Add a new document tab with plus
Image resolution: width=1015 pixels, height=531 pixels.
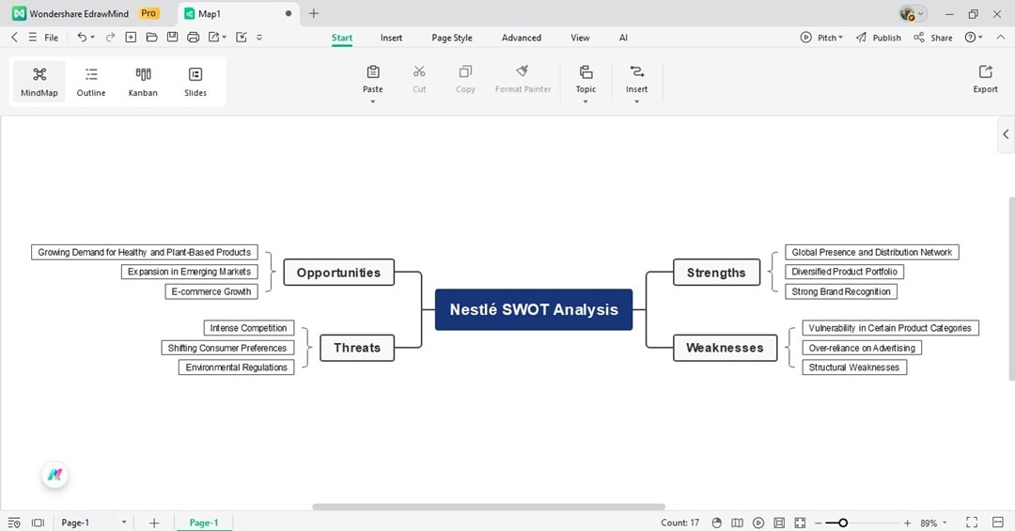[313, 13]
